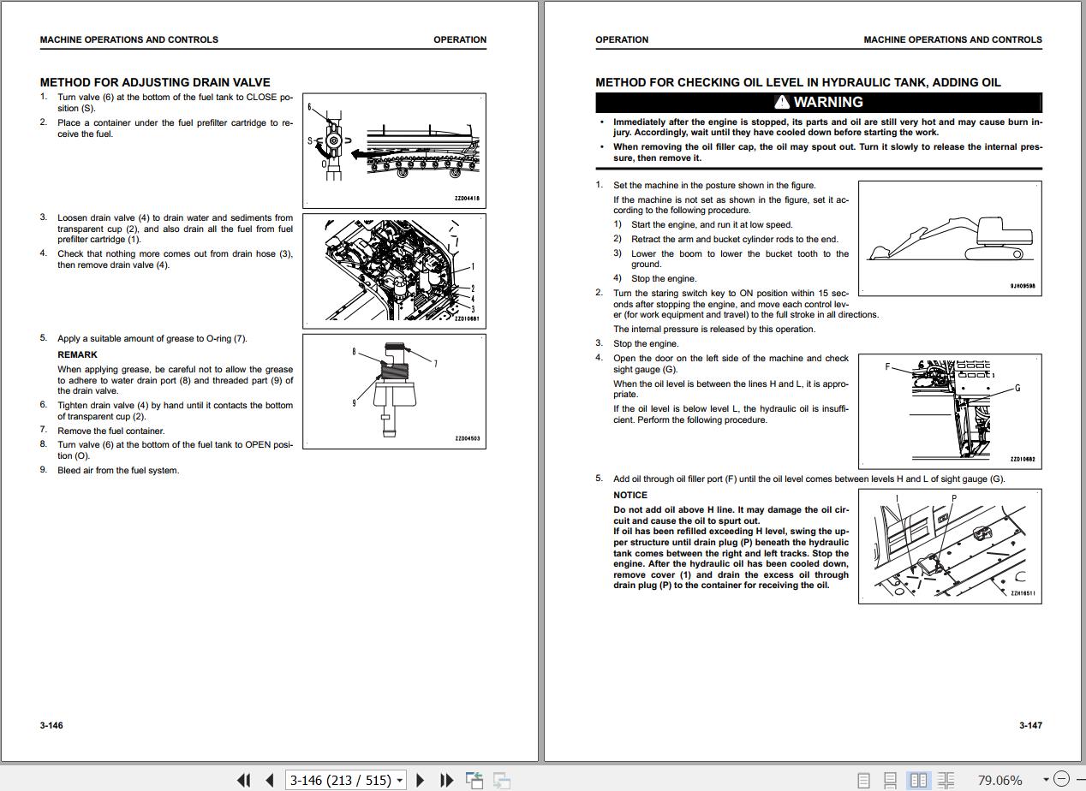The image size is (1086, 791).
Task: Click text 'Bleed air from the fuel system.'
Action: [x=118, y=470]
